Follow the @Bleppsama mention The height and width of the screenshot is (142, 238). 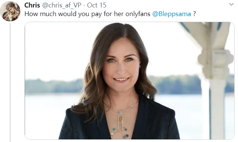[172, 14]
